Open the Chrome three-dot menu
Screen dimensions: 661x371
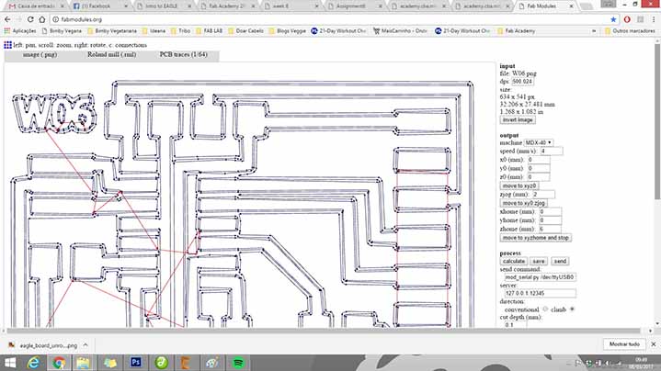pos(654,19)
